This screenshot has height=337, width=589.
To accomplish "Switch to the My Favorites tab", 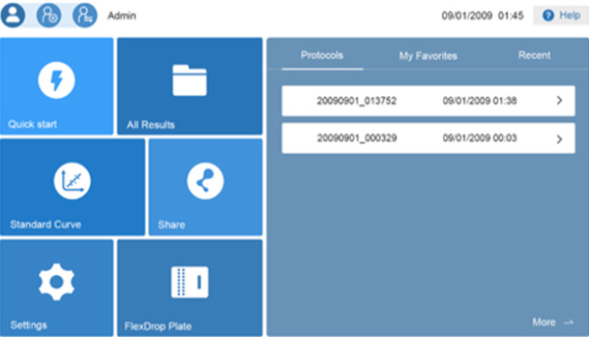I will click(x=428, y=56).
